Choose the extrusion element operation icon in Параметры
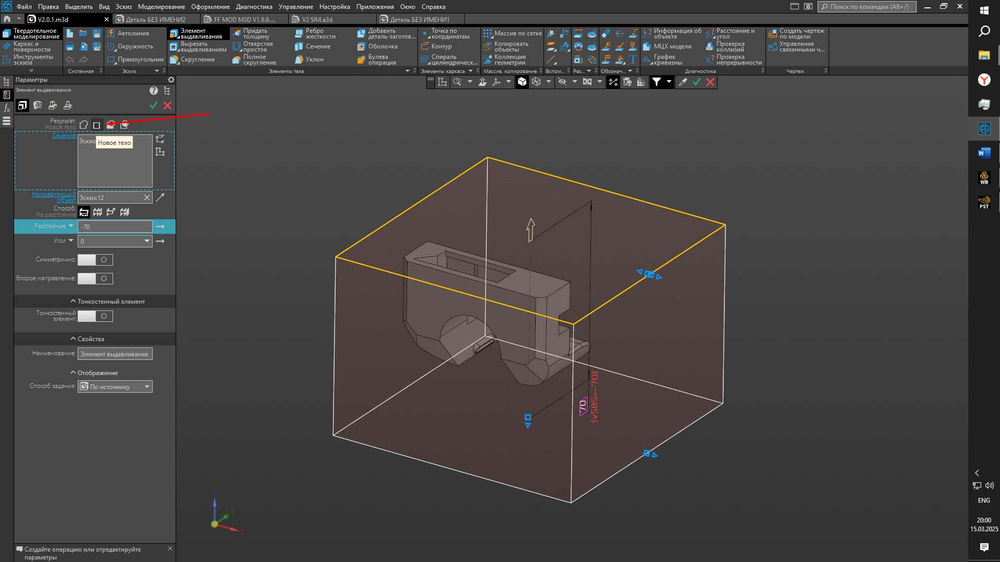 pos(22,105)
